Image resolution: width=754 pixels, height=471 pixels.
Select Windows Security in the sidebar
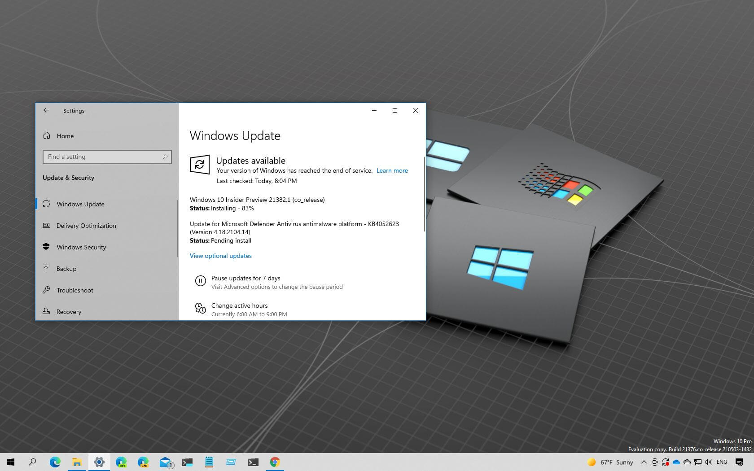(x=81, y=247)
